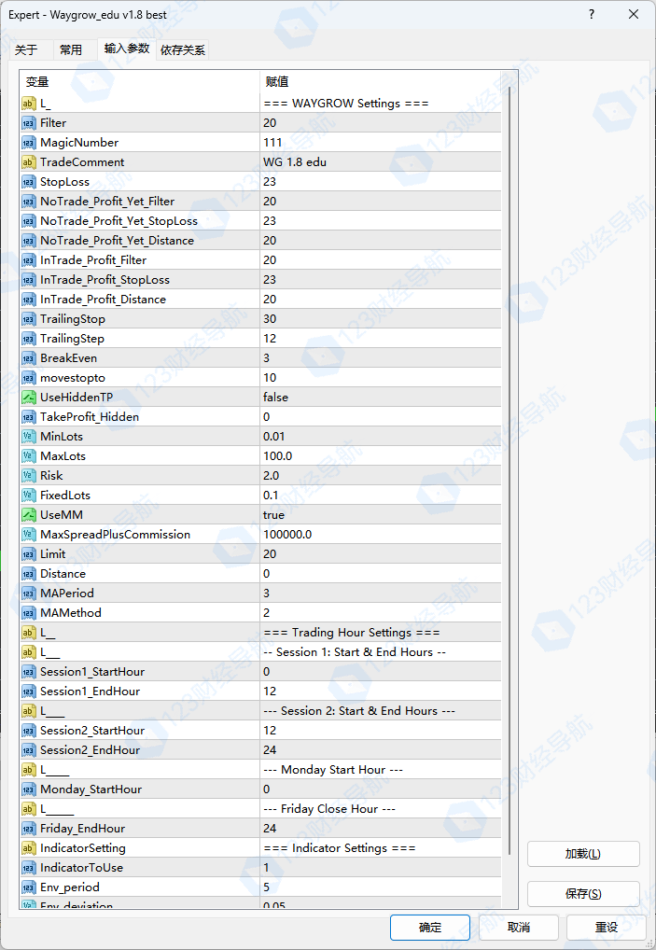Select the NoTrade_Profit_Yet_StopLoss row
The height and width of the screenshot is (950, 656).
click(x=260, y=221)
